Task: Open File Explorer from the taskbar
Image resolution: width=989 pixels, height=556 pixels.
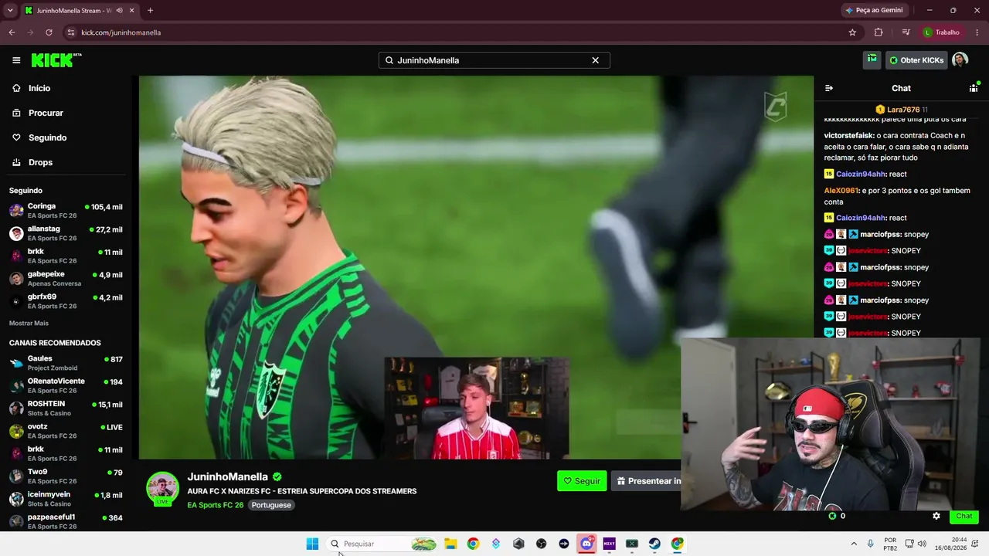Action: click(x=450, y=544)
